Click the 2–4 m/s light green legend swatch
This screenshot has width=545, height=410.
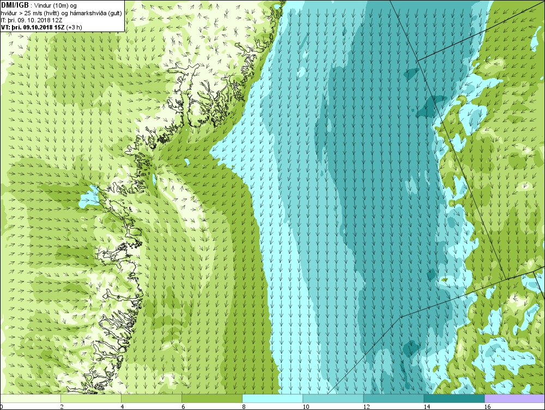coord(91,398)
